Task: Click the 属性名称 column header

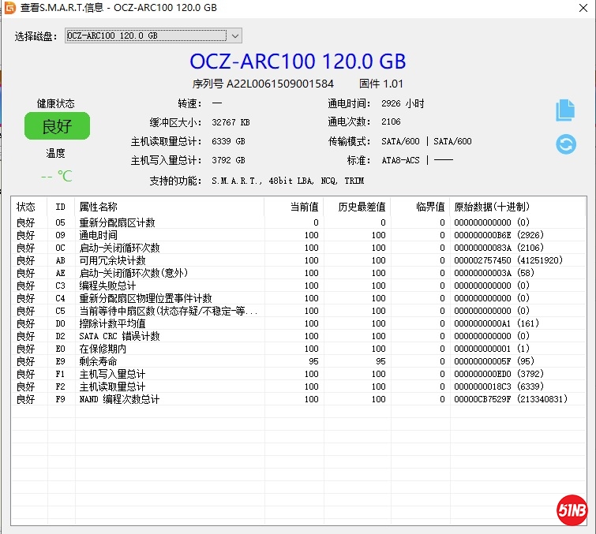Action: click(x=98, y=207)
